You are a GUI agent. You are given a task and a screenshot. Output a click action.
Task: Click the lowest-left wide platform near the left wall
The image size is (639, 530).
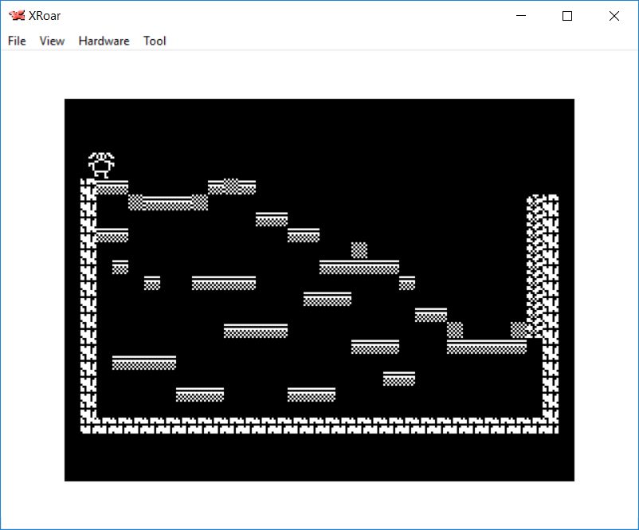[x=143, y=363]
